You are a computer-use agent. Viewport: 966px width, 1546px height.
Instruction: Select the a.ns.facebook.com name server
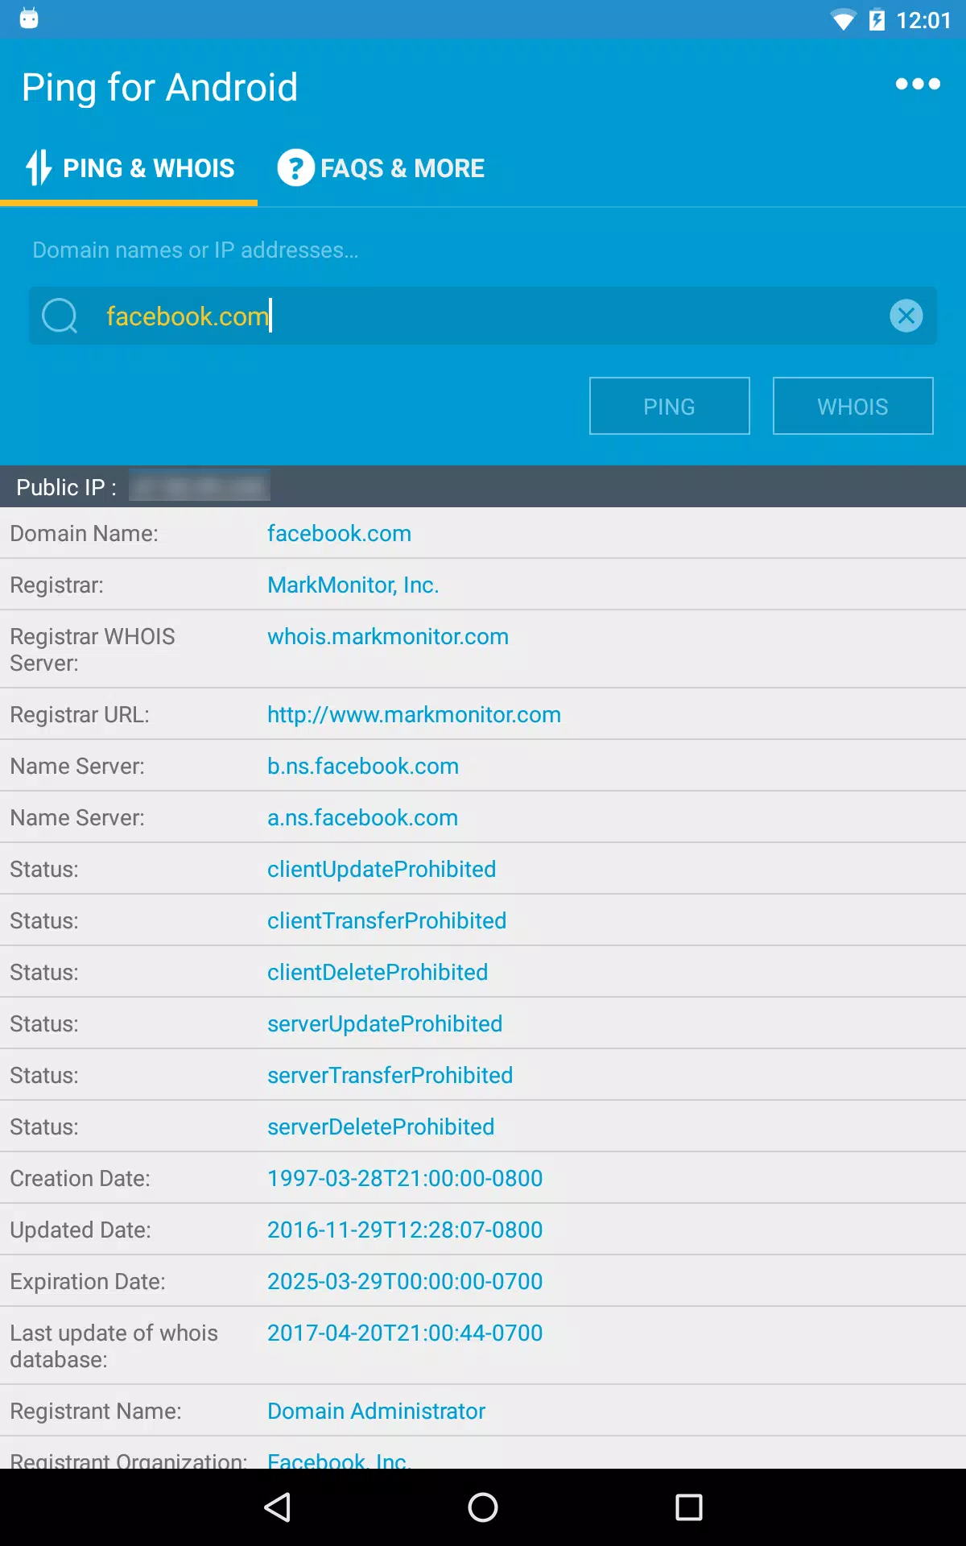(x=363, y=817)
